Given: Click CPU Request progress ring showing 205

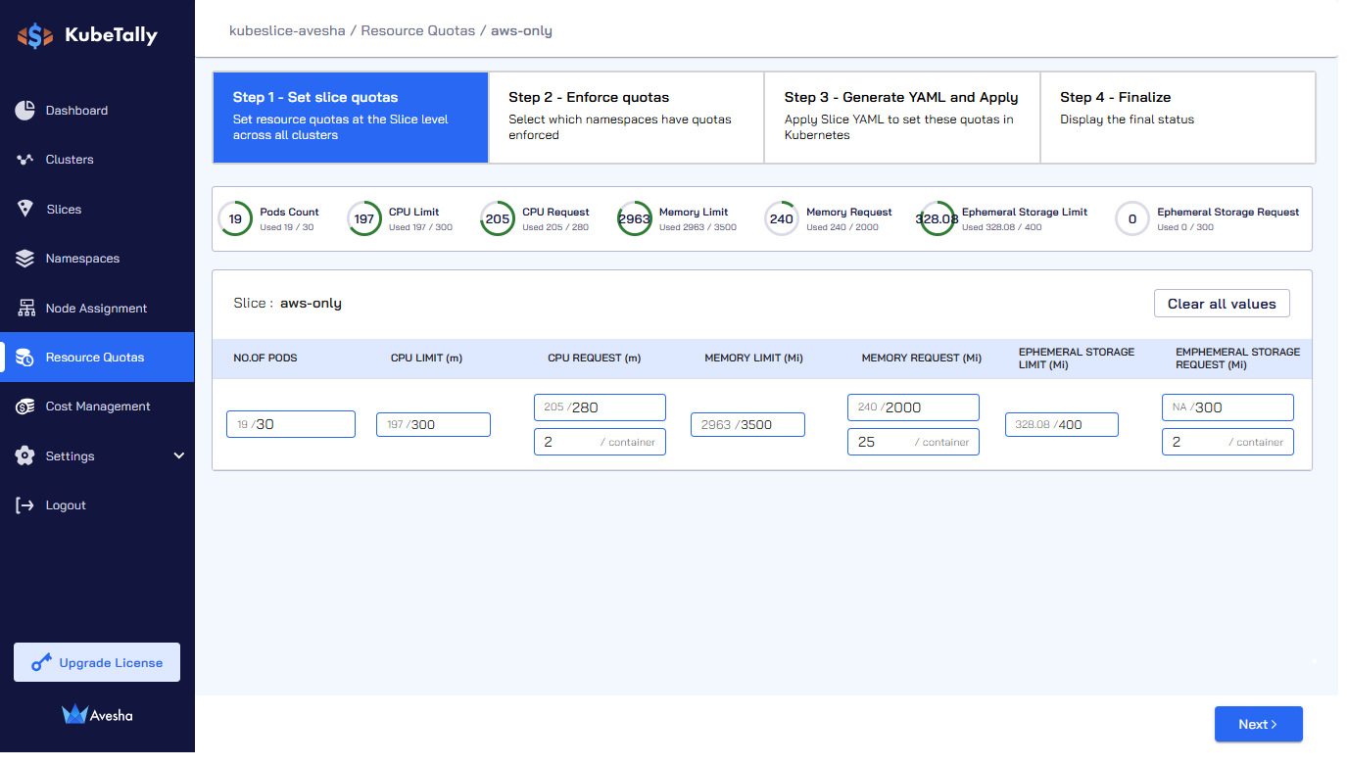Looking at the screenshot, I should [x=498, y=218].
